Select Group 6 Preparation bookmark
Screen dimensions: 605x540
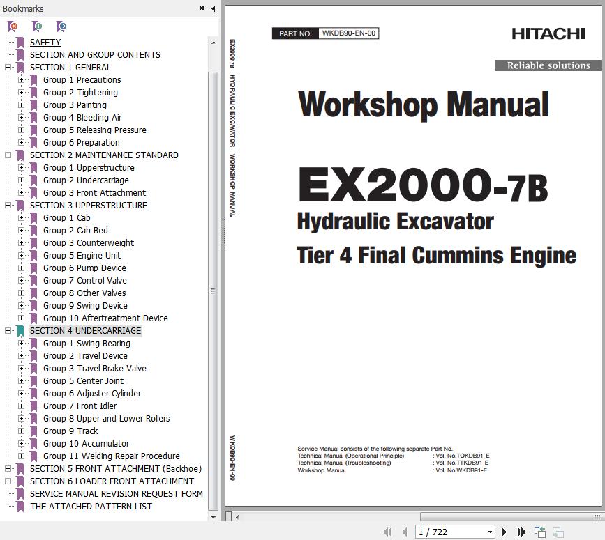[x=82, y=143]
